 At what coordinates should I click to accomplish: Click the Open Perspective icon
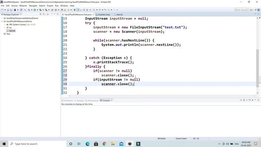[251, 10]
